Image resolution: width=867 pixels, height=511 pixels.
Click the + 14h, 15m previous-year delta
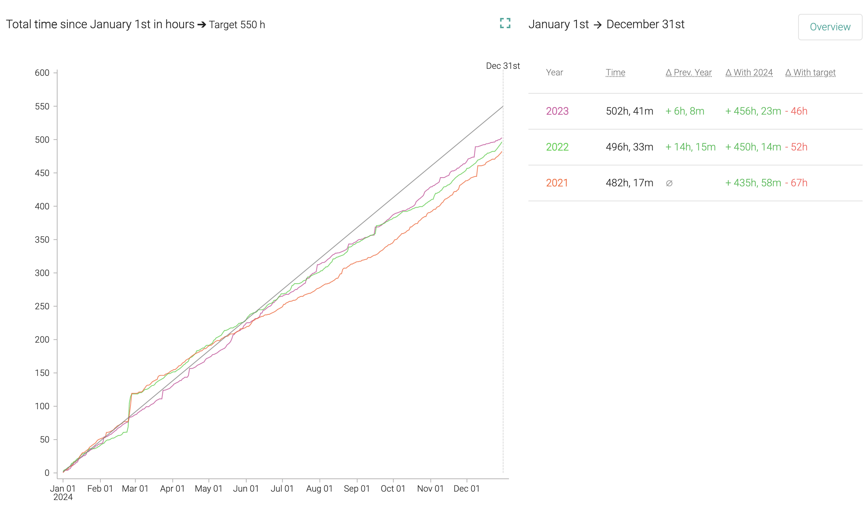pos(690,147)
